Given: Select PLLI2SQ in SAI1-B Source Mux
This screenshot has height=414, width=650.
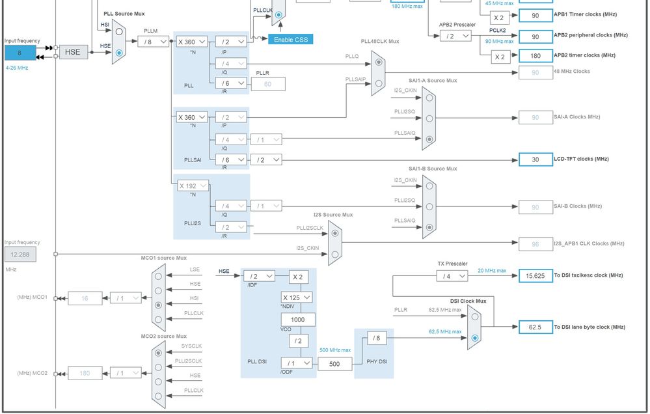Looking at the screenshot, I should (429, 206).
